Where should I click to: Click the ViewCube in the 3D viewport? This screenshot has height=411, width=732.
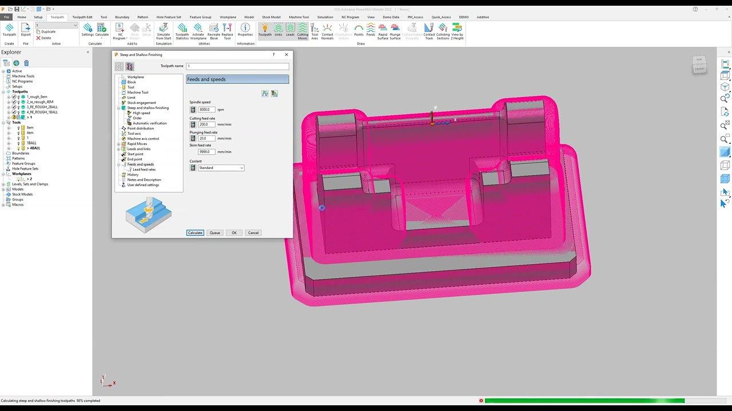point(699,65)
